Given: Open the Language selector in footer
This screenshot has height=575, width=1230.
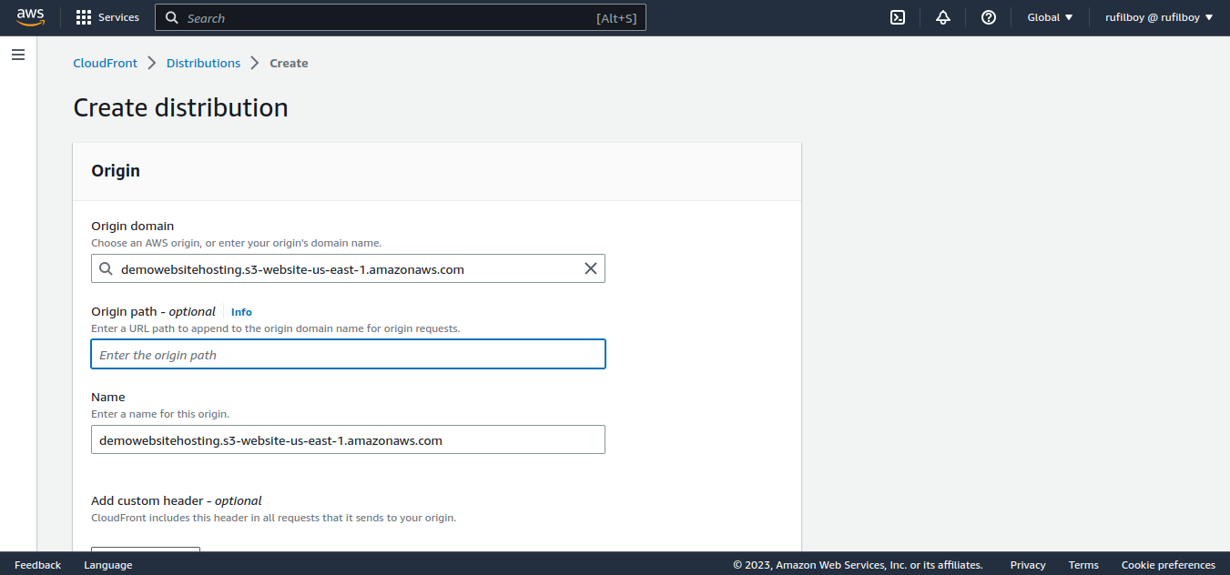Looking at the screenshot, I should click(x=108, y=565).
